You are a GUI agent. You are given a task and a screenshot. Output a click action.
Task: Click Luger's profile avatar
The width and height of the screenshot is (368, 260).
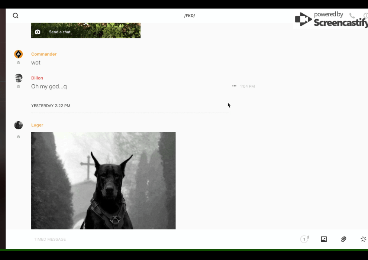tap(19, 125)
